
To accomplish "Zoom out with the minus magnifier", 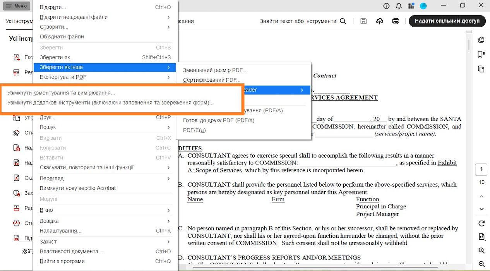I will [481, 264].
